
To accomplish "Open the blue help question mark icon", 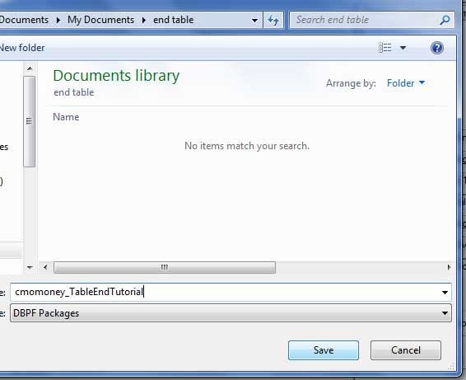I will (x=437, y=48).
